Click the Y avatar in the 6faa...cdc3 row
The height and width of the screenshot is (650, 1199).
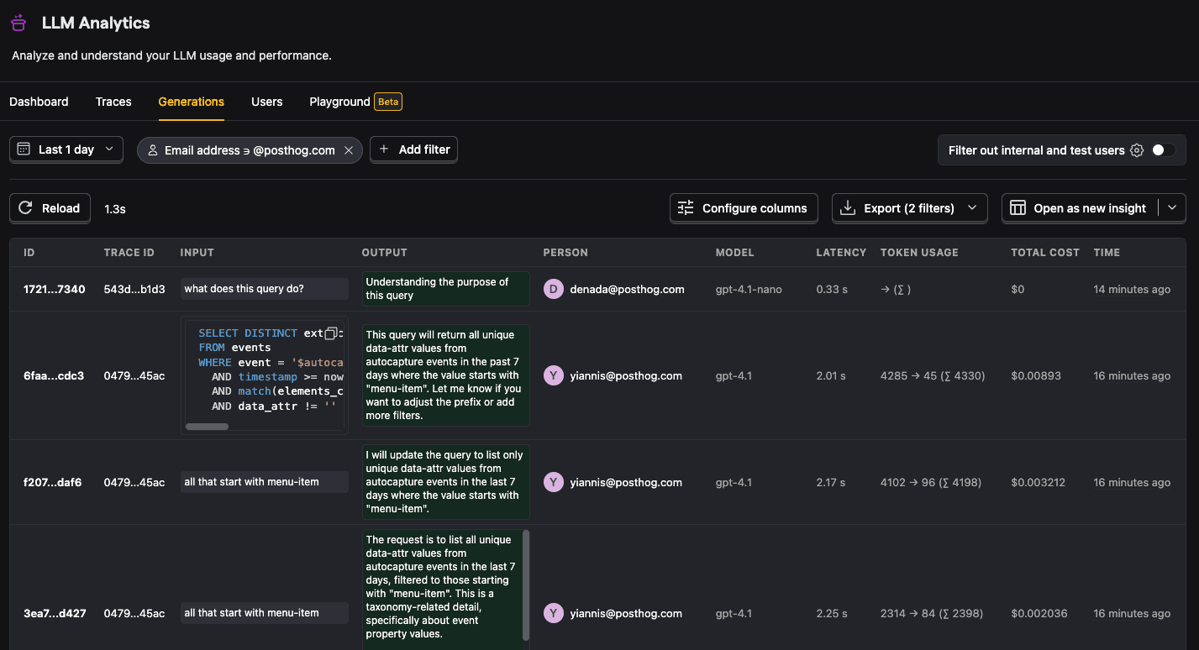pyautogui.click(x=553, y=375)
